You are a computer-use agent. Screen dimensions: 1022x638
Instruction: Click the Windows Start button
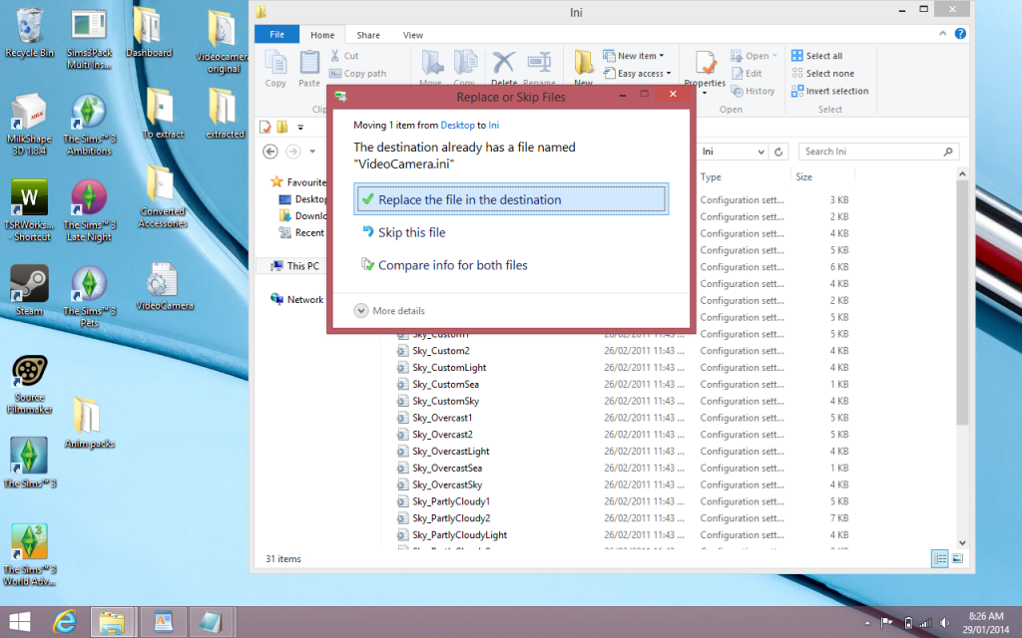pyautogui.click(x=20, y=623)
